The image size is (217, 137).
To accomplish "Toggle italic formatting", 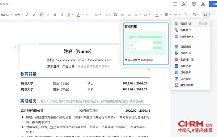I will 48,15.
